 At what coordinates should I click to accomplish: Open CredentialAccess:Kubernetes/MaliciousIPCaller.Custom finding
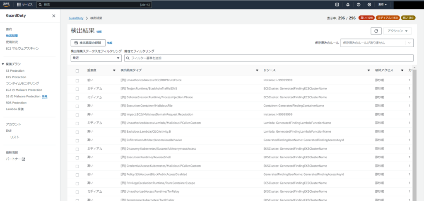tap(161, 166)
